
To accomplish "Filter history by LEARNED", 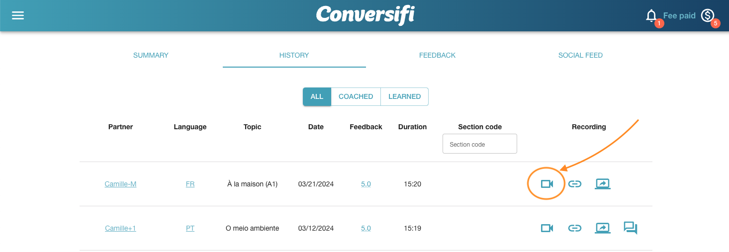I will tap(405, 97).
